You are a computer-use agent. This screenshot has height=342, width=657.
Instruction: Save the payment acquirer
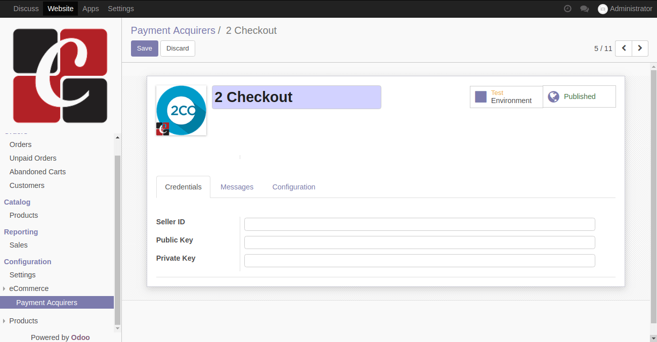(x=144, y=48)
